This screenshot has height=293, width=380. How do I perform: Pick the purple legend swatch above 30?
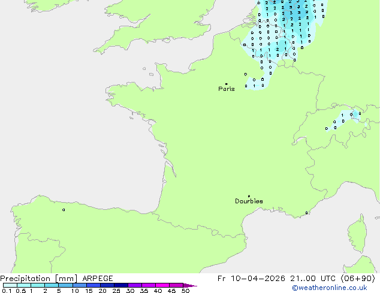pos(135,285)
